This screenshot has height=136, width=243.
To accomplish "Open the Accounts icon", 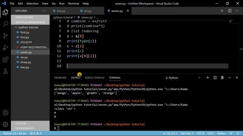I will [5, 113].
